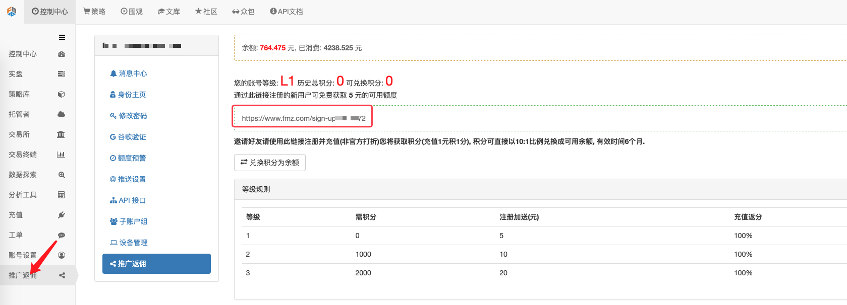The width and height of the screenshot is (847, 305).
Task: Click the cube icon beside 策略库
Action: tap(62, 94)
